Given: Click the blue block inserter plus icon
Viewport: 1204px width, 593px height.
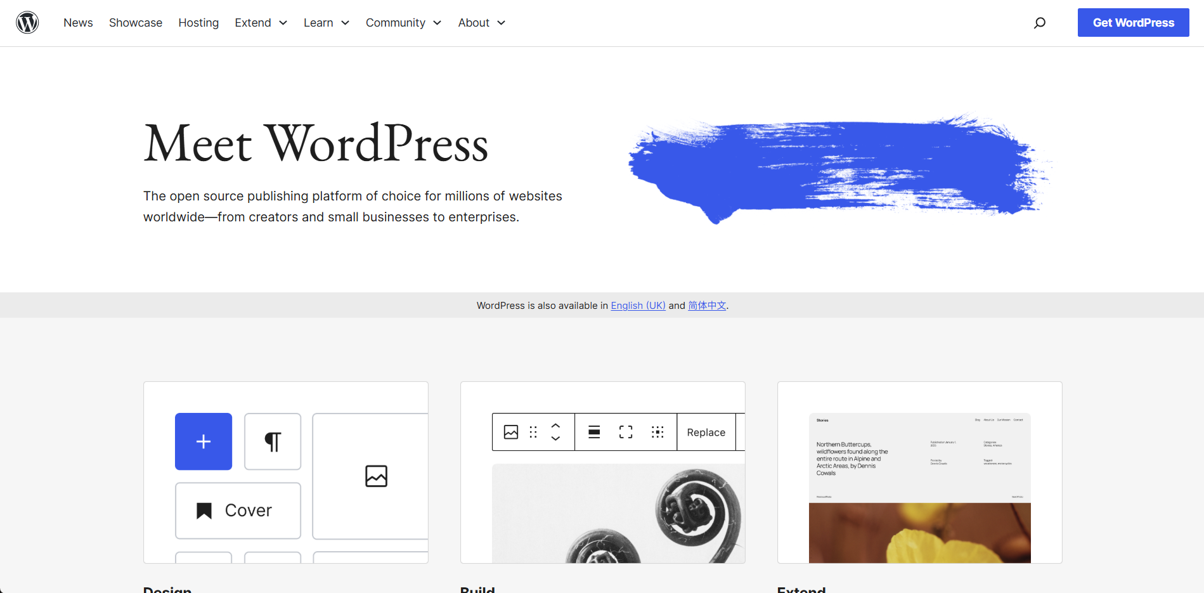Looking at the screenshot, I should (x=203, y=441).
